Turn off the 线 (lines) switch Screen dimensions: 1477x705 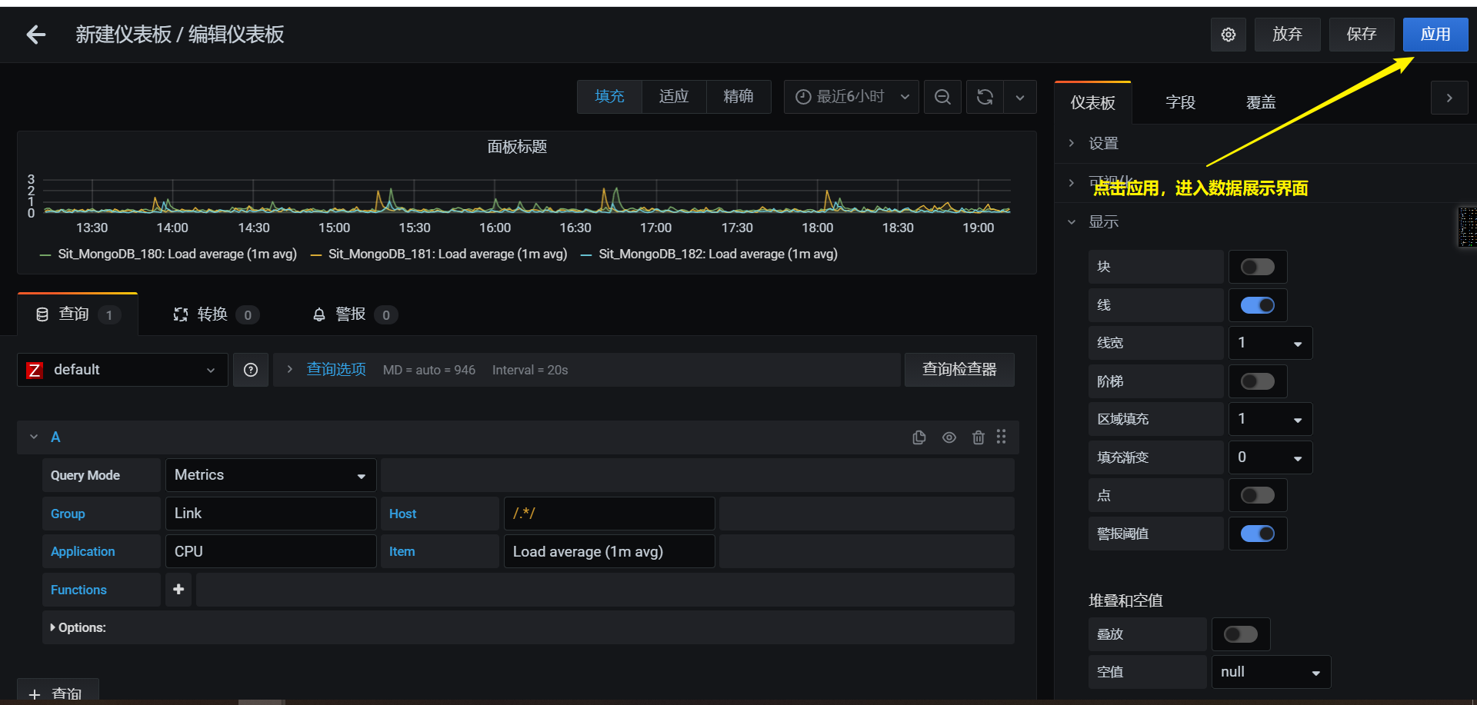1258,305
